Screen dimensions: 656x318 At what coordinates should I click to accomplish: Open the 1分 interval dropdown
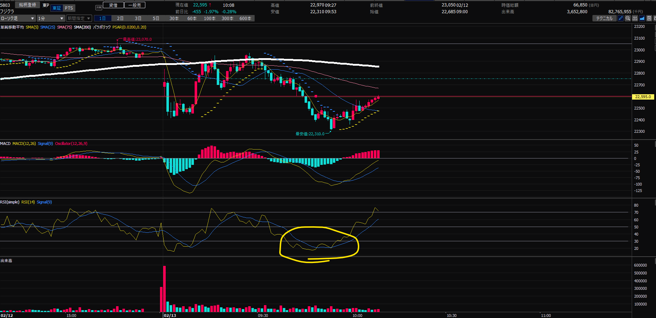(51, 18)
